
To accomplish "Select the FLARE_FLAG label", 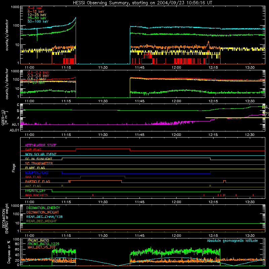I will coord(35,168).
